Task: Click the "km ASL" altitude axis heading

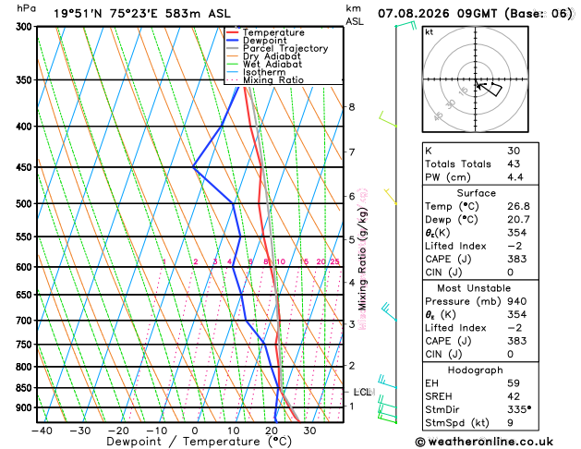Action: point(355,15)
